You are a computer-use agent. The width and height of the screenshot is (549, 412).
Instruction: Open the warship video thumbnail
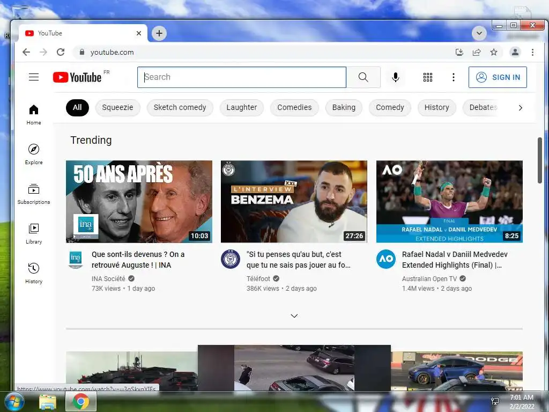click(x=132, y=371)
